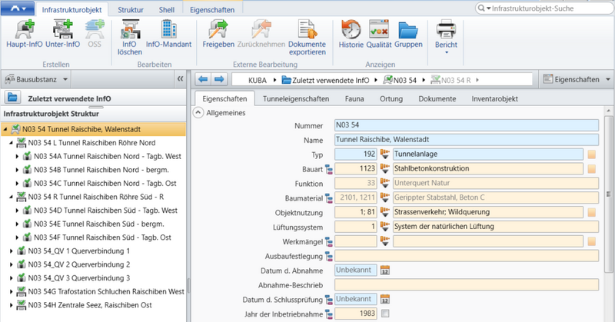This screenshot has width=615, height=322.
Task: Collapse N03 54 R Tunnel Raischiben Röhre Süd
Action: coord(11,197)
